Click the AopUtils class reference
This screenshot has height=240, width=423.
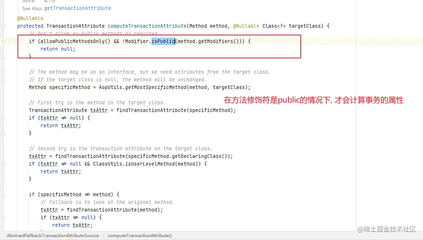111,88
